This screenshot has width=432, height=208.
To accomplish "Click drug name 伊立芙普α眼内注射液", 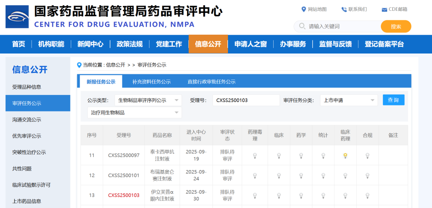I will click(162, 195).
